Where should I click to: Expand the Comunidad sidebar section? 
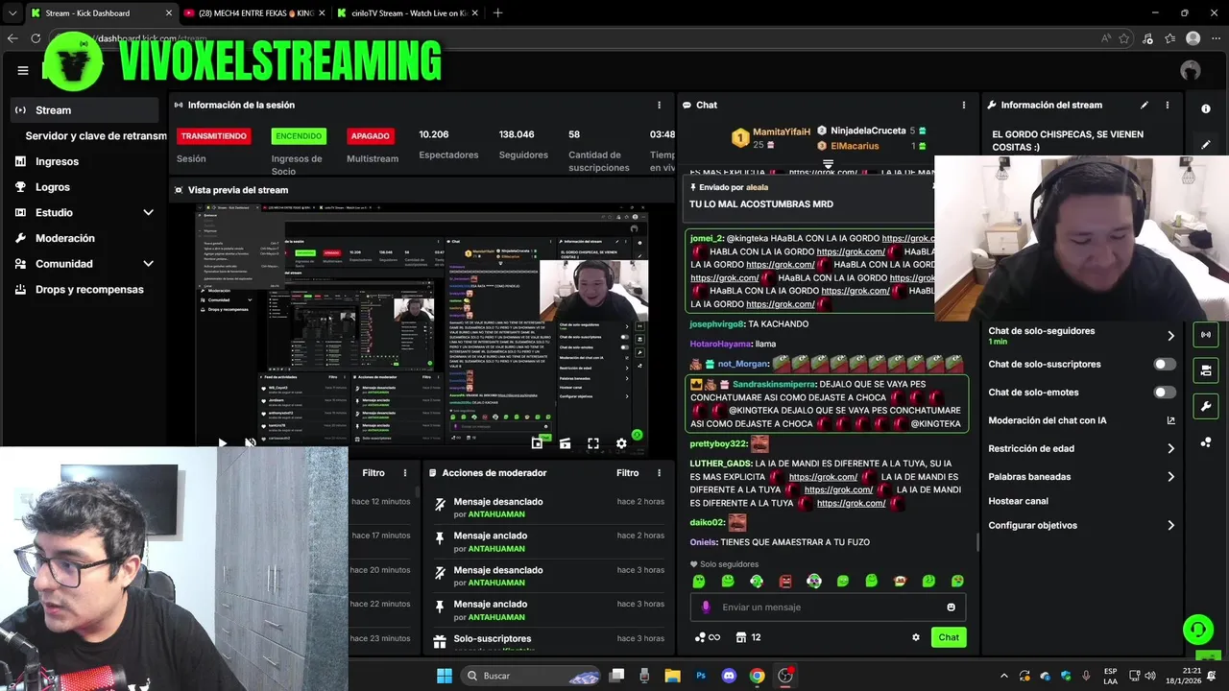click(x=149, y=263)
